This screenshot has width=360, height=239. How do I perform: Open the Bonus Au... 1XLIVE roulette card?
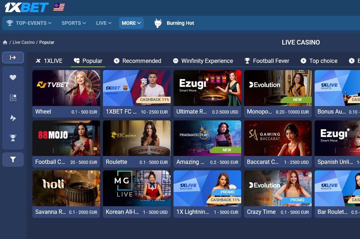(337, 94)
